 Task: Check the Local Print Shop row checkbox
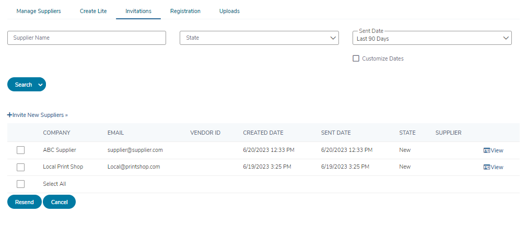[20, 167]
